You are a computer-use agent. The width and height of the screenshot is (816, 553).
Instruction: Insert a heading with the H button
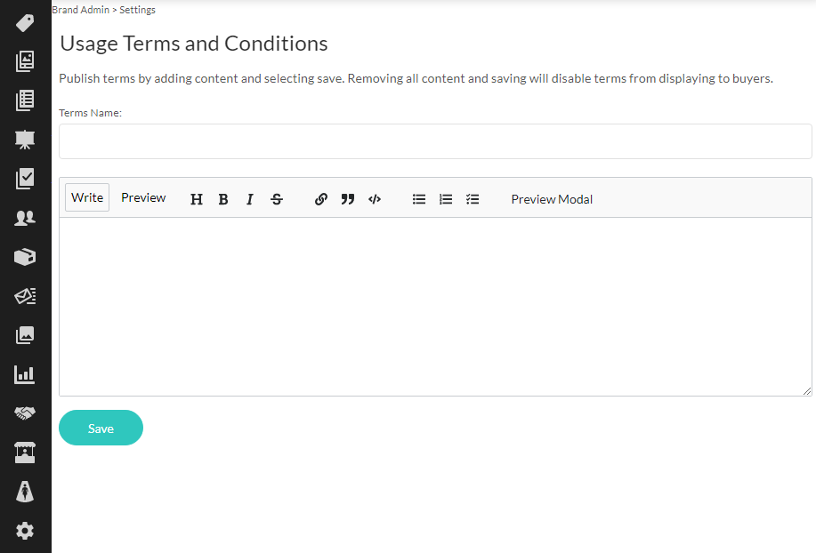(197, 199)
